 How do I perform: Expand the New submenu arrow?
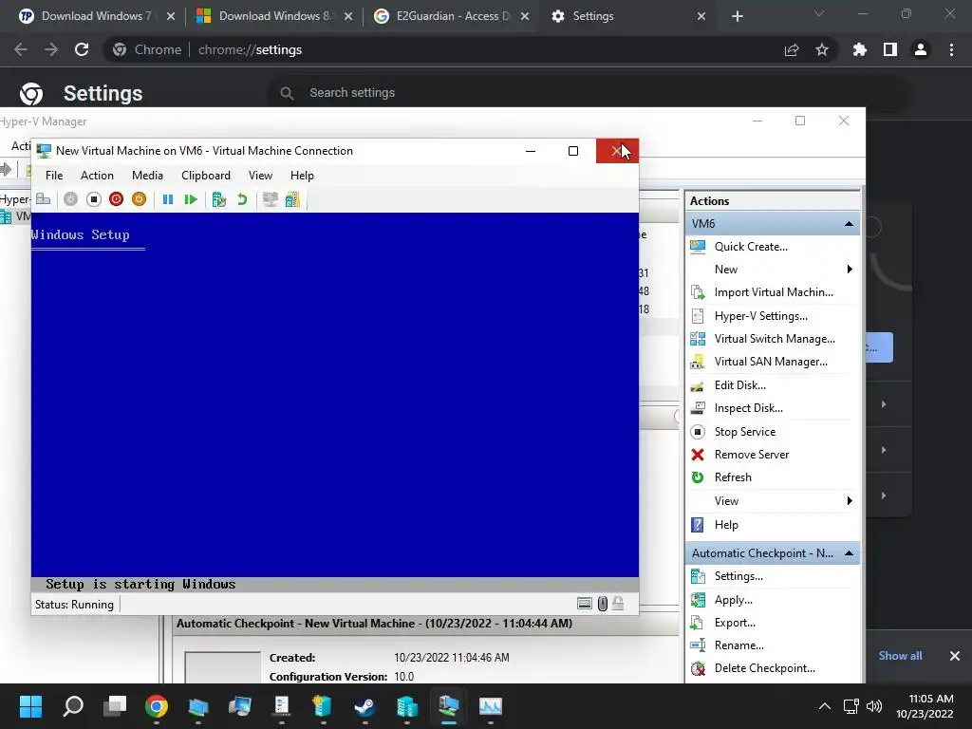[850, 269]
